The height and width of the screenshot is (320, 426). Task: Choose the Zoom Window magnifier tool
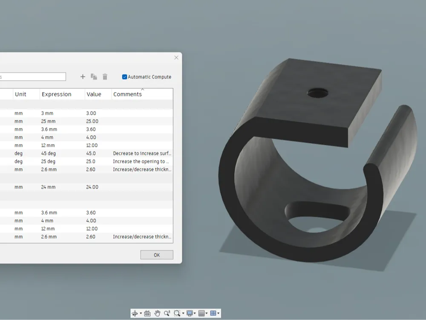(x=177, y=313)
